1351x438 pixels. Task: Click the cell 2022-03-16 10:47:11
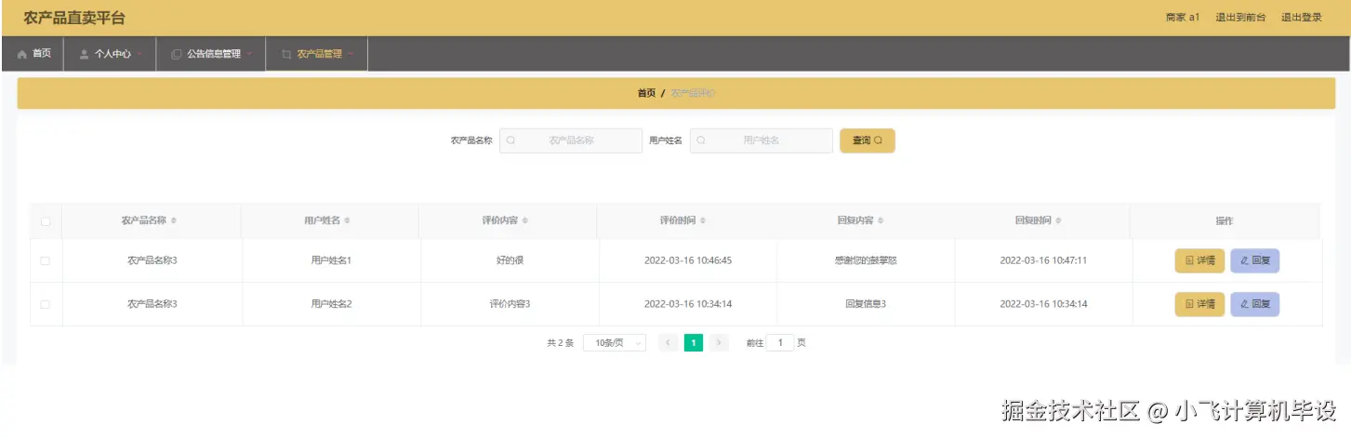tap(1043, 261)
